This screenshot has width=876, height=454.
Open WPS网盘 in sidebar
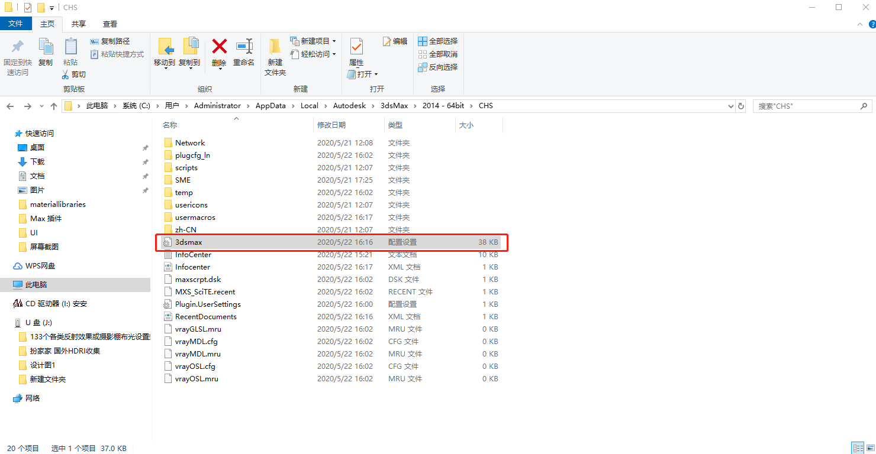coord(34,266)
